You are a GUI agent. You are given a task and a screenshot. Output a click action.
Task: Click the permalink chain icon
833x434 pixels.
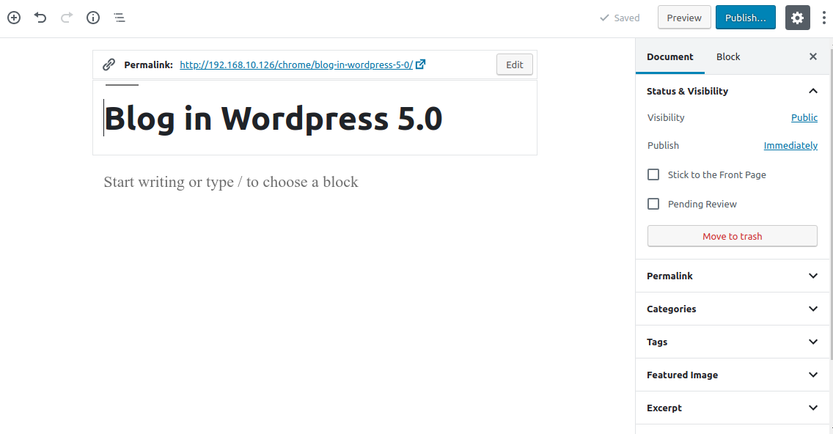[109, 65]
